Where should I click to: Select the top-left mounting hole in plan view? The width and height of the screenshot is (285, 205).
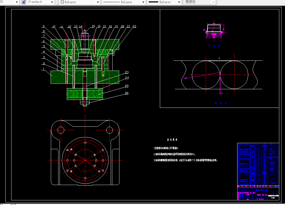coord(61,130)
